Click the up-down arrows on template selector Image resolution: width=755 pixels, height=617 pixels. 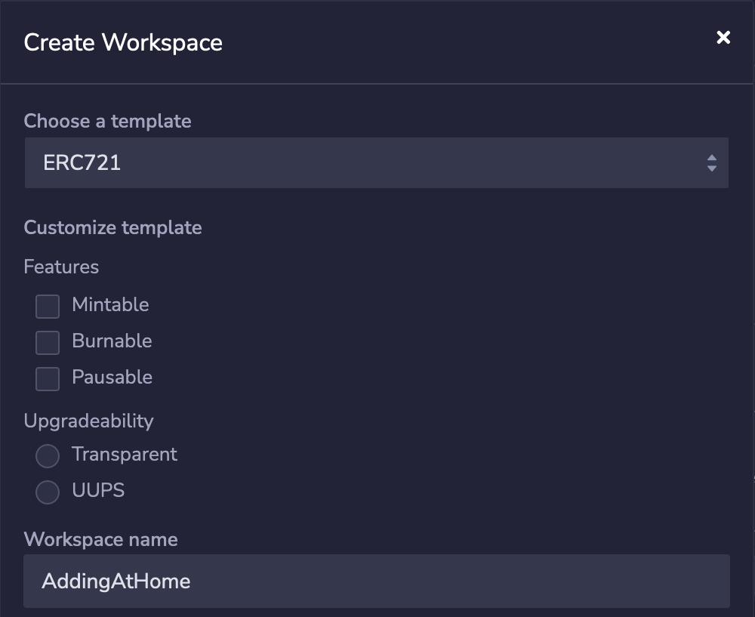click(711, 163)
